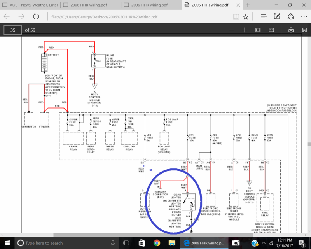Zoom out of the PDF
311x249 pixels.
pyautogui.click(x=231, y=30)
